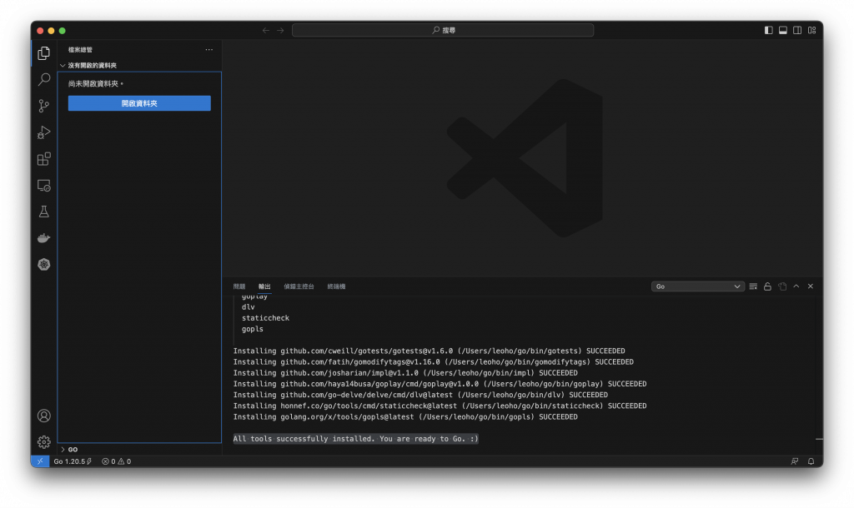This screenshot has height=508, width=854.
Task: Open the Testing flask view
Action: pyautogui.click(x=44, y=212)
